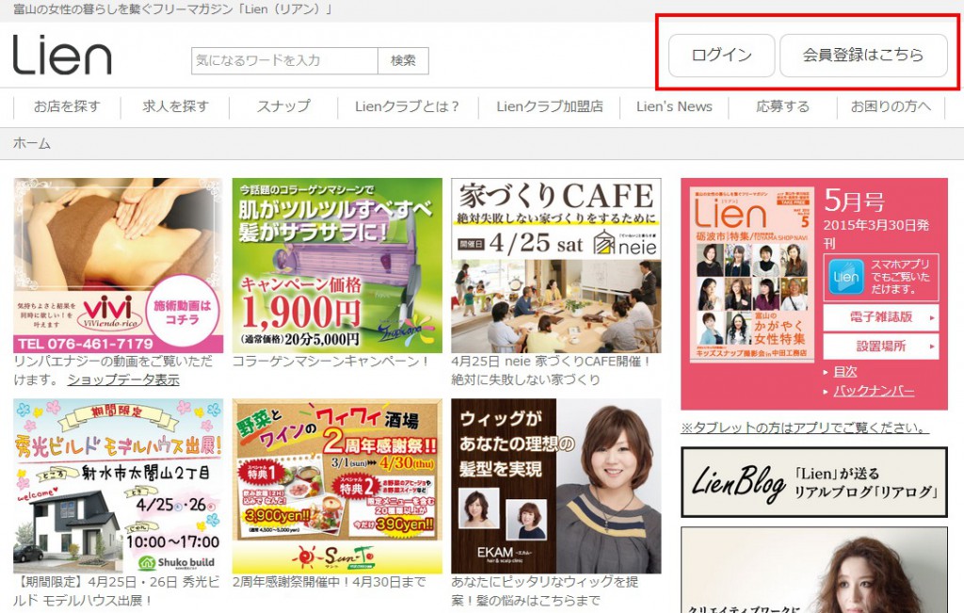Open the 秀光ビルド モデルハウス banner

[x=118, y=486]
